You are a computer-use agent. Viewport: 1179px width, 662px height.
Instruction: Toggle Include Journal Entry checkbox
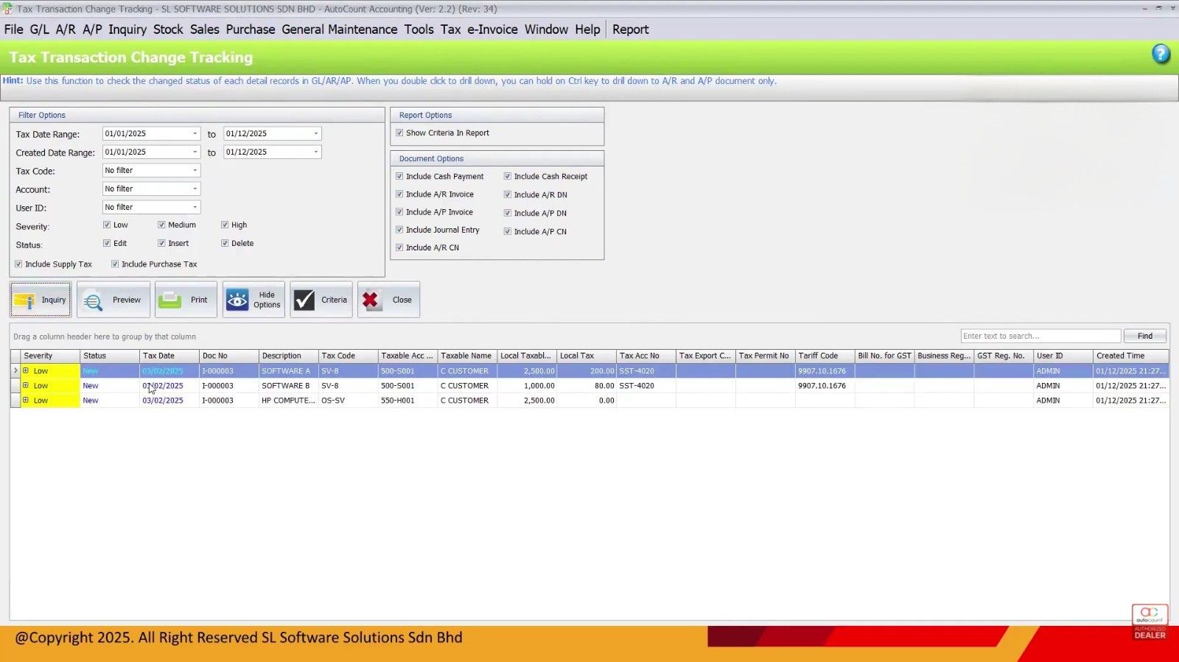tap(399, 230)
